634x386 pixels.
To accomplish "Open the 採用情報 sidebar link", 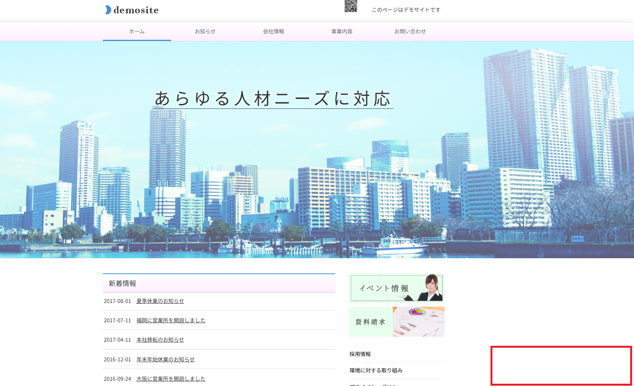I will coord(360,354).
